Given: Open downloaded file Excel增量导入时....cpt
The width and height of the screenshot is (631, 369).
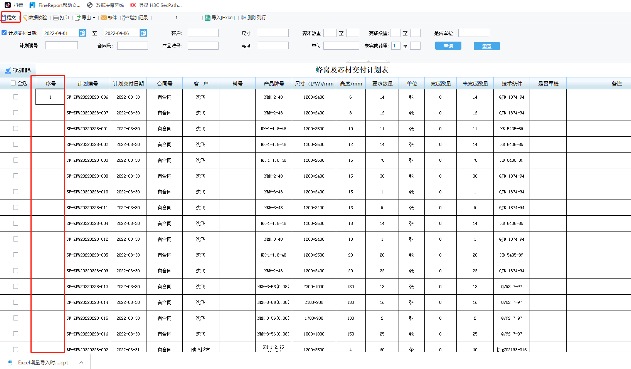Looking at the screenshot, I should [39, 362].
